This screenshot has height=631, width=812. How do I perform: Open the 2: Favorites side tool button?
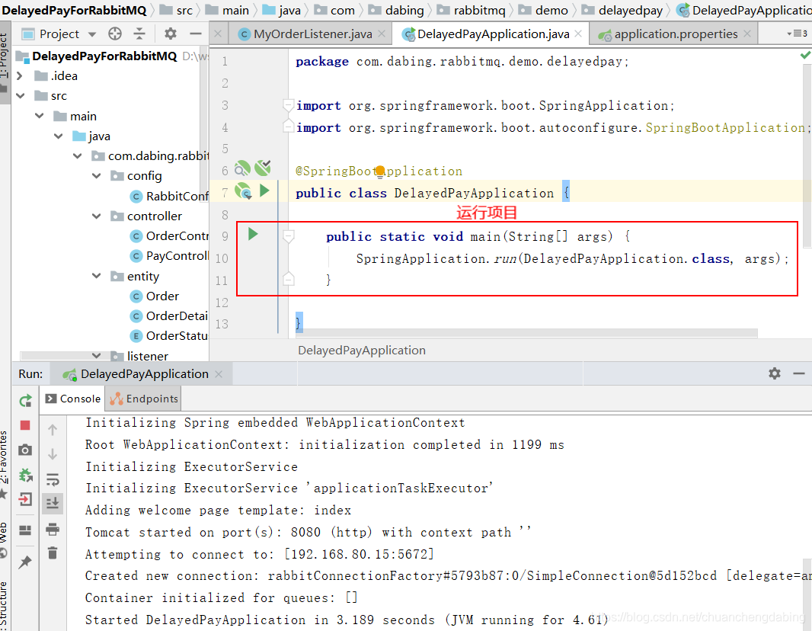tap(4, 463)
